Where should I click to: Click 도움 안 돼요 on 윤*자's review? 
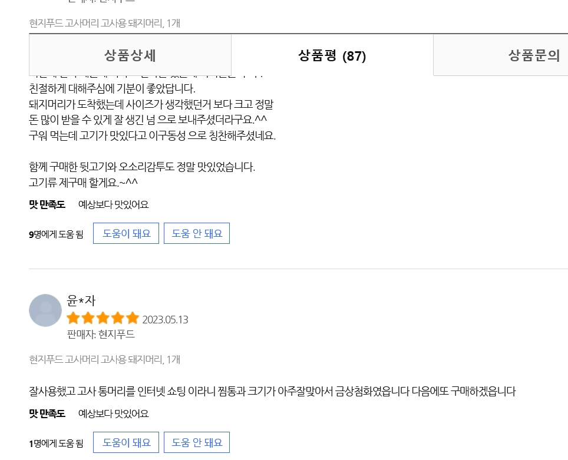[197, 442]
